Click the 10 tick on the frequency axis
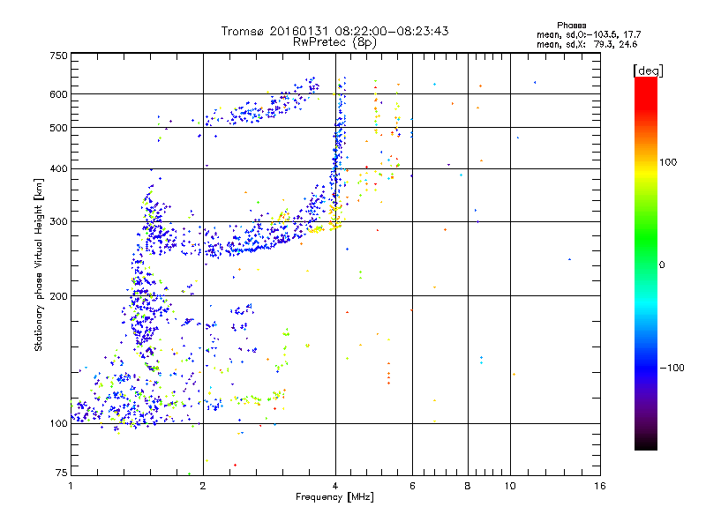This screenshot has width=706, height=529. pyautogui.click(x=510, y=486)
